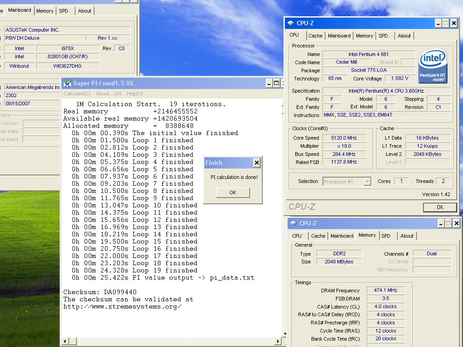Click the 'x 18.0' multiplier value
This screenshot has height=347, width=463.
[x=344, y=146]
